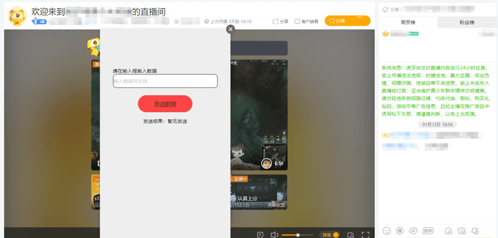
Task: Click the 上次开播 clock icon
Action: pos(207,21)
